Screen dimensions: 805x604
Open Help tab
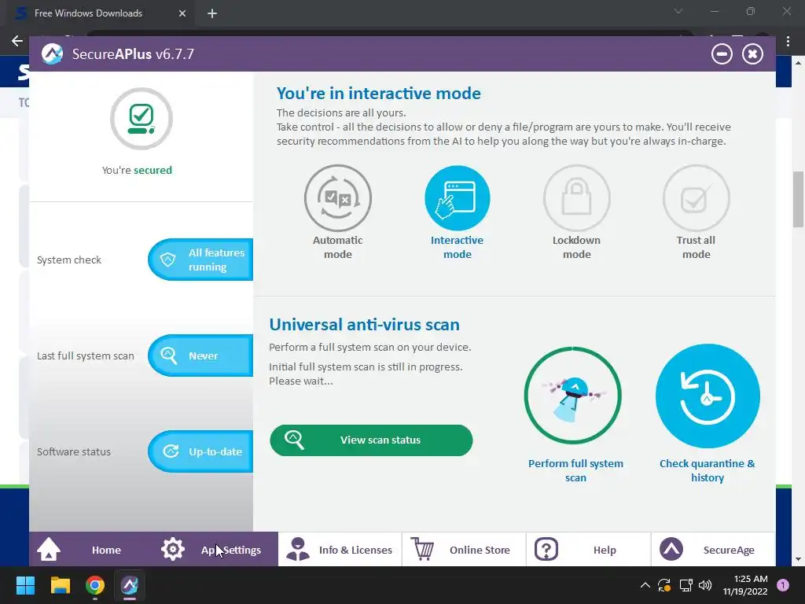pyautogui.click(x=588, y=550)
